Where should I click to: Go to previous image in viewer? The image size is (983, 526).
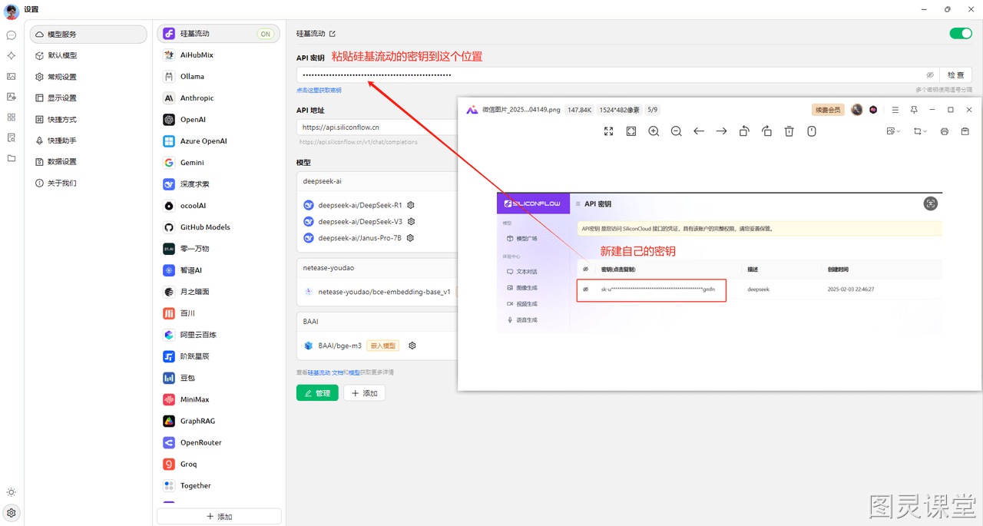coord(699,131)
